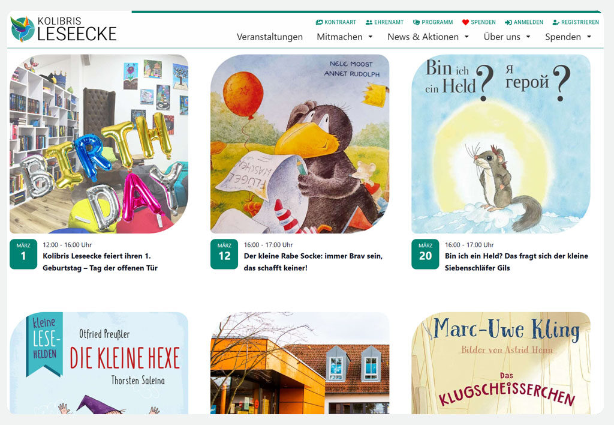Click the März 12 date badge
Viewport: 614px width, 425px height.
224,254
